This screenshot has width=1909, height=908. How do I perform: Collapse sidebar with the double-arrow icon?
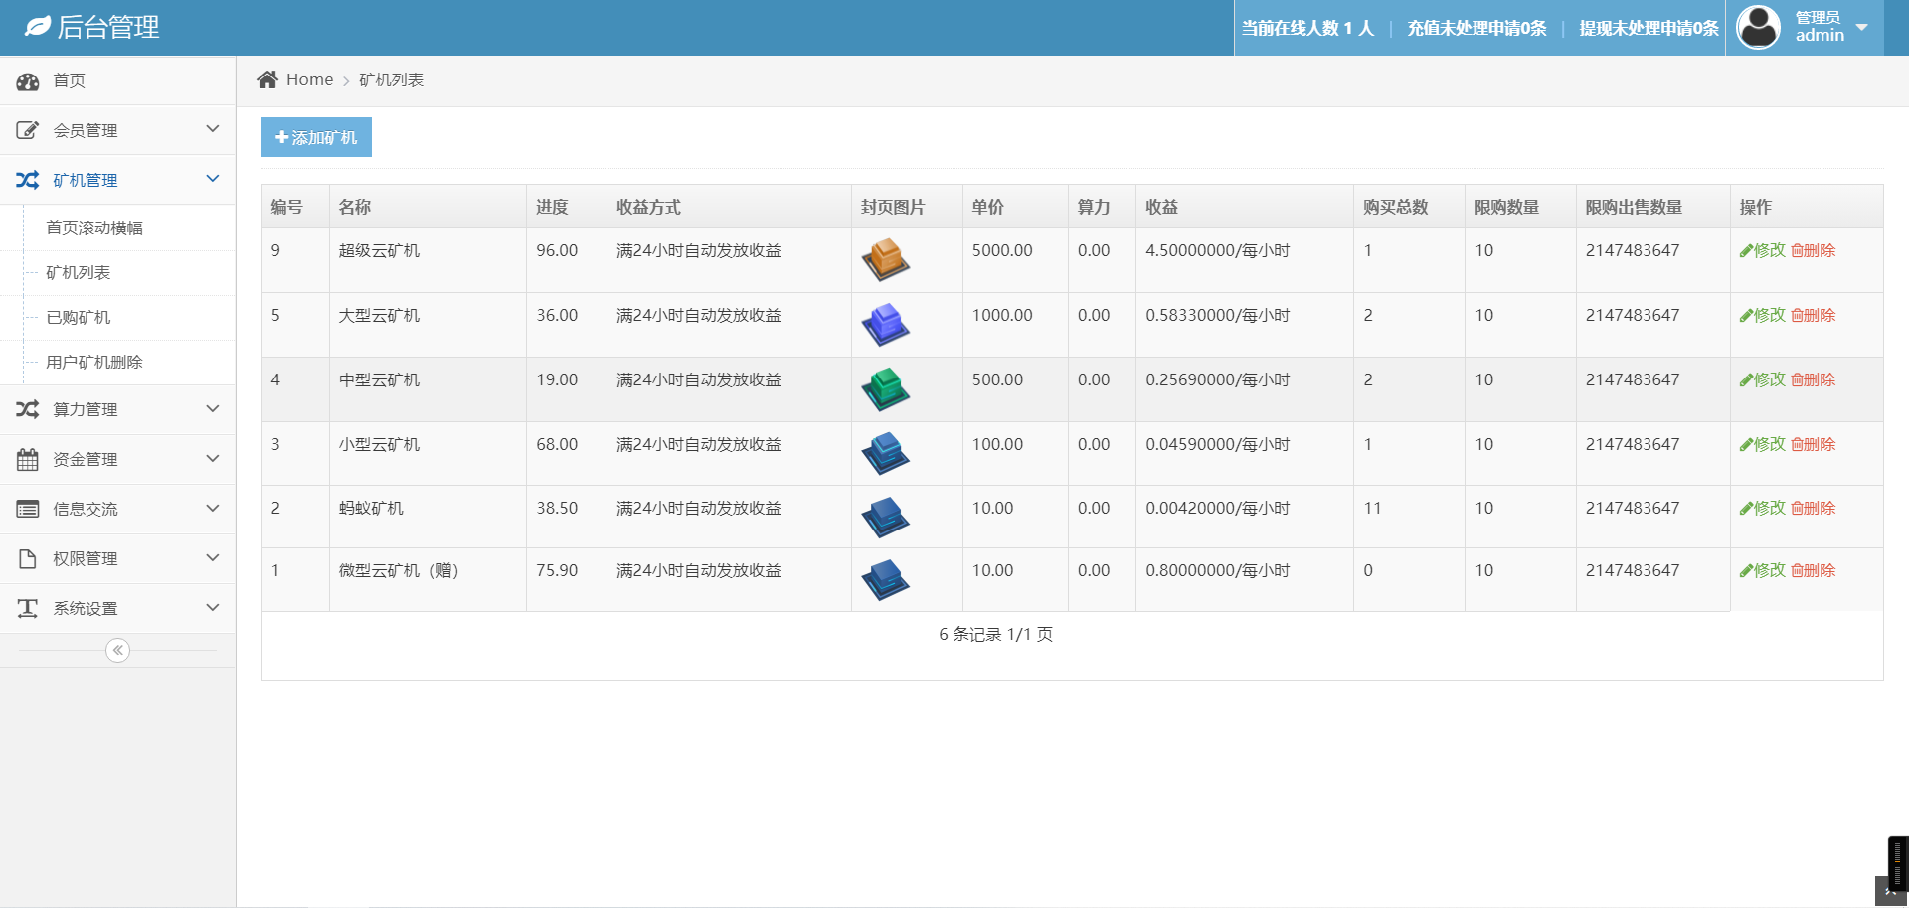pyautogui.click(x=117, y=650)
